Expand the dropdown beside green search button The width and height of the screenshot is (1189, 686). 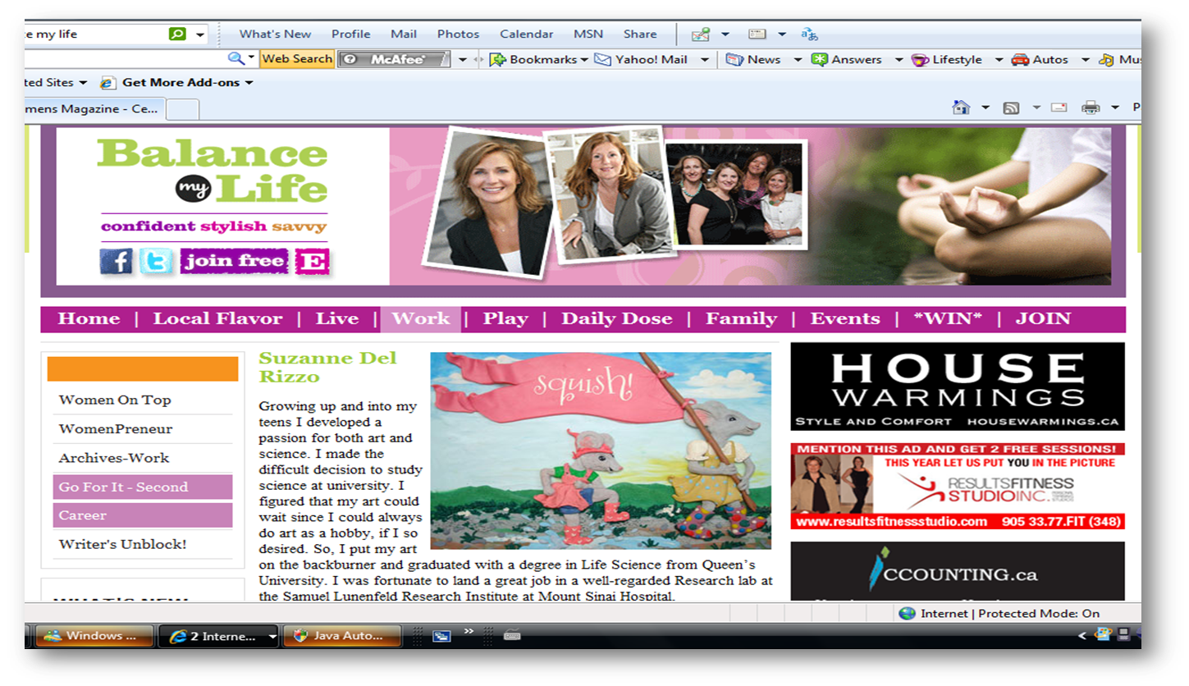(x=200, y=34)
